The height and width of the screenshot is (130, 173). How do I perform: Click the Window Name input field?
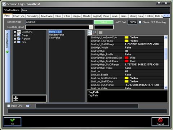coord(96,10)
